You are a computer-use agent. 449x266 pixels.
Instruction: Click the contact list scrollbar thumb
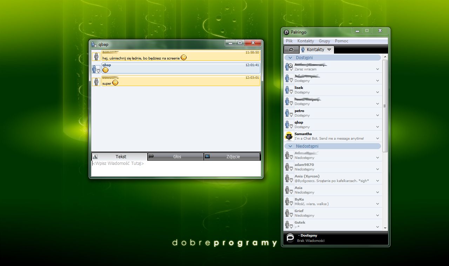click(385, 106)
